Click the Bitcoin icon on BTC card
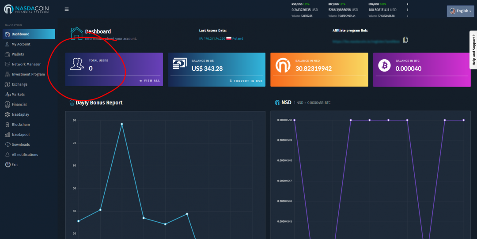The height and width of the screenshot is (239, 477). pos(384,66)
